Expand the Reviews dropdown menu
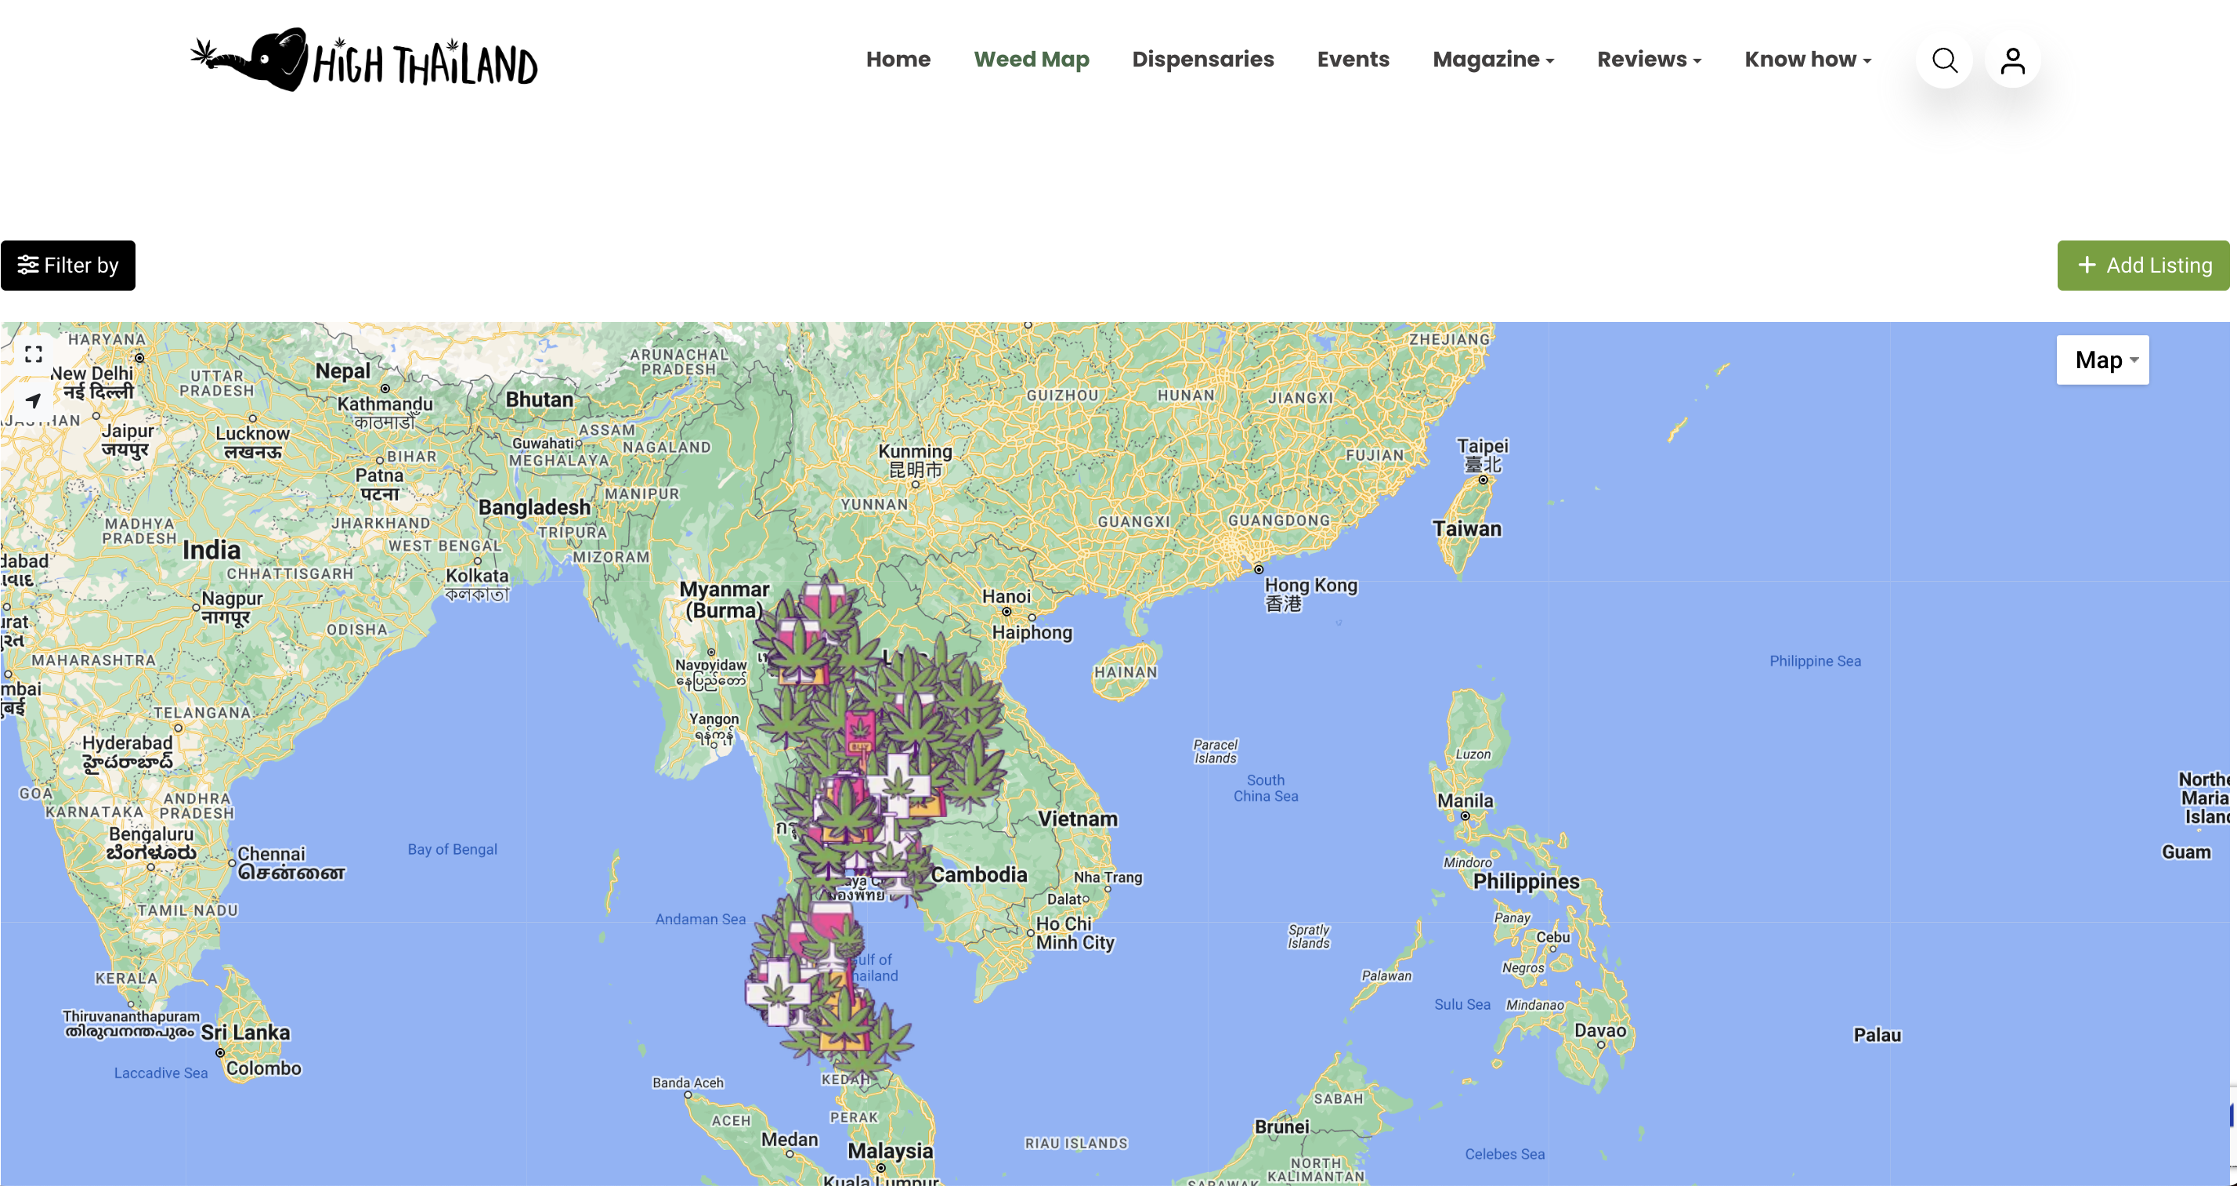 pyautogui.click(x=1649, y=59)
